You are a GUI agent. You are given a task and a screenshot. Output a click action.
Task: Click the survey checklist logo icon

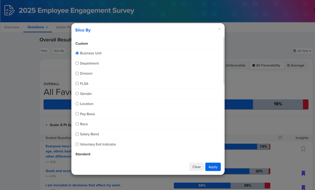pos(9,10)
